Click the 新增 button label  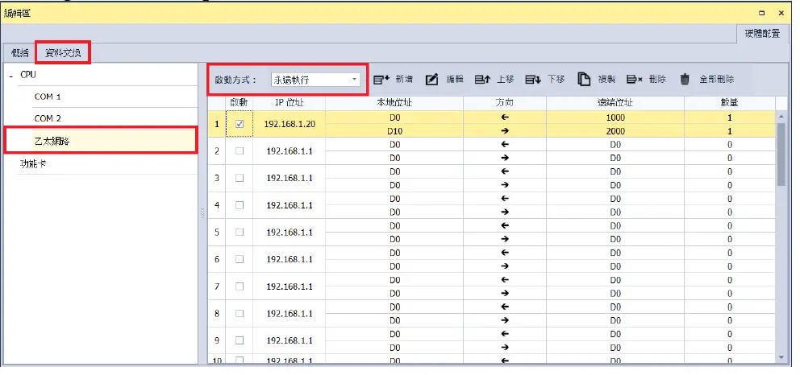point(404,80)
